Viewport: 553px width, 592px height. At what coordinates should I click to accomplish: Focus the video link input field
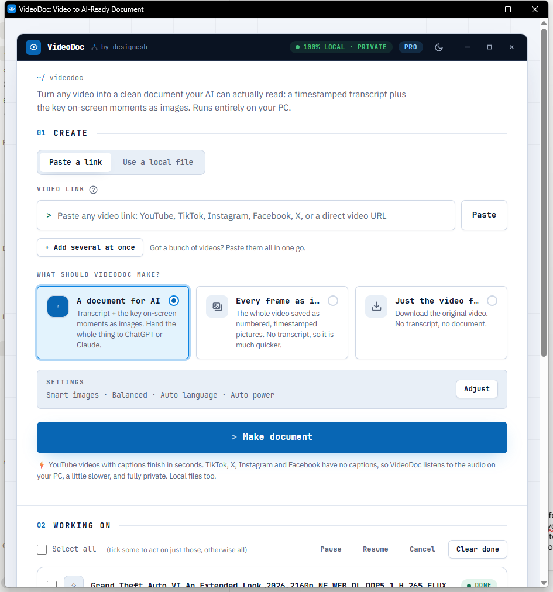(246, 215)
